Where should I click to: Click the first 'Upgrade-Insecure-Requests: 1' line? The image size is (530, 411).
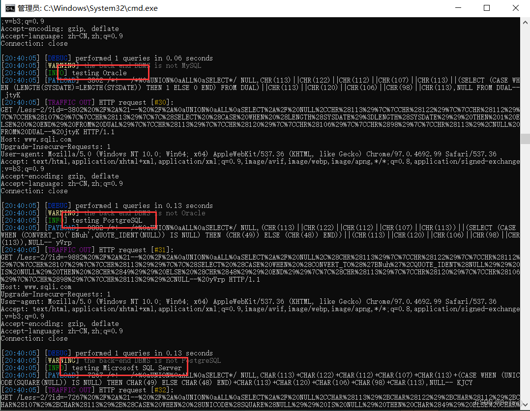tap(56, 147)
